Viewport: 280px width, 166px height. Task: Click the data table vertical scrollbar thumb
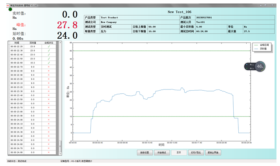click(60, 146)
